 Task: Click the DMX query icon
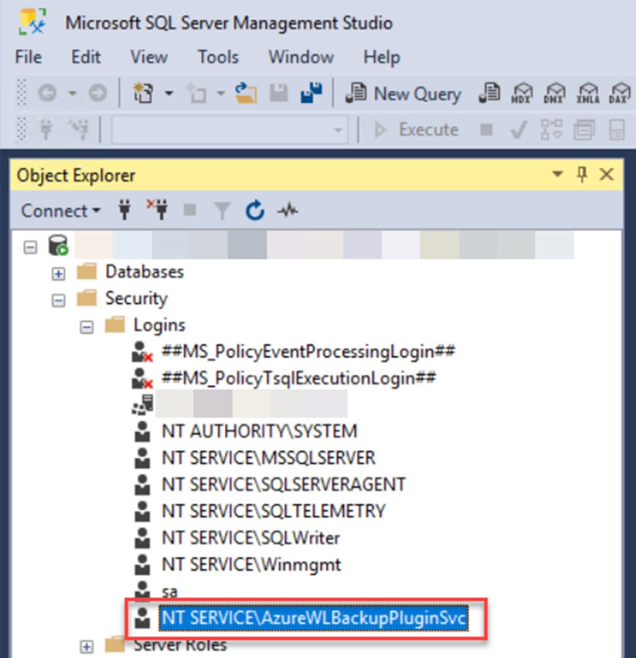pyautogui.click(x=554, y=94)
